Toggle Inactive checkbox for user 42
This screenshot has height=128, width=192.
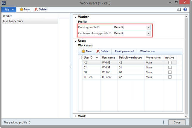170,63
